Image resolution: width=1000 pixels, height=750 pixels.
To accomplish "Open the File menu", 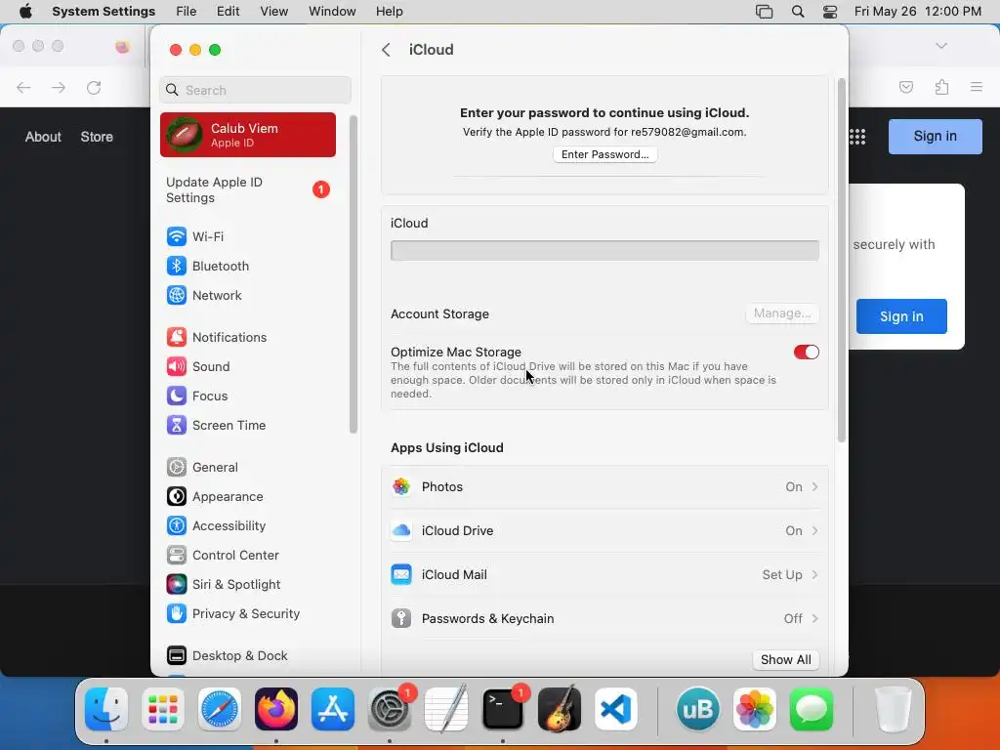I will (x=187, y=12).
